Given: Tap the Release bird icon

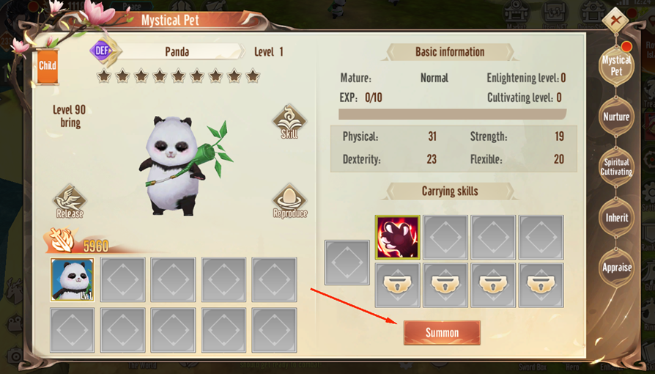Looking at the screenshot, I should click(70, 201).
